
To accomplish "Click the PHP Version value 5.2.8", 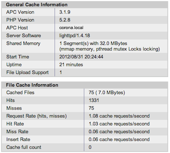I will tap(65, 20).
